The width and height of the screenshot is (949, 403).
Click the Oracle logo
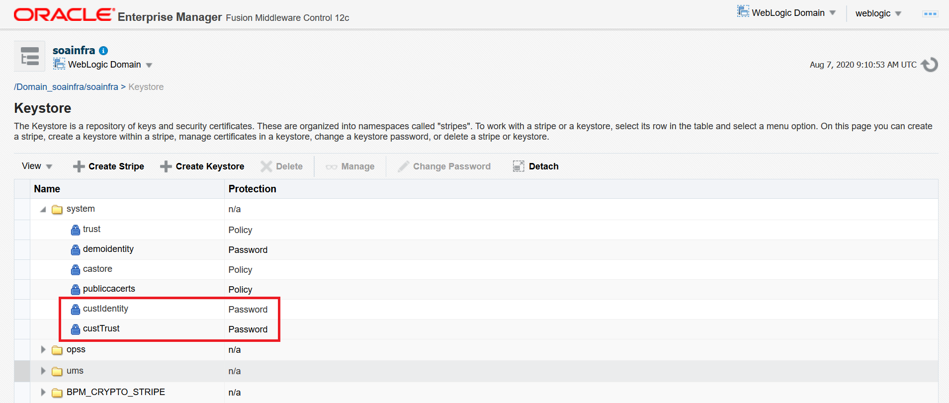pos(64,15)
